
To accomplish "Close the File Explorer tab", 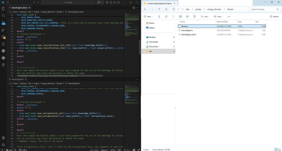I will [x=174, y=3].
